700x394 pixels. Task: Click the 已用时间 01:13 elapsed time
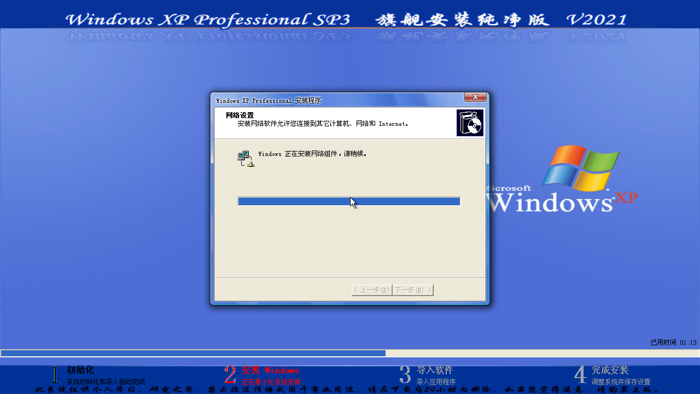673,343
